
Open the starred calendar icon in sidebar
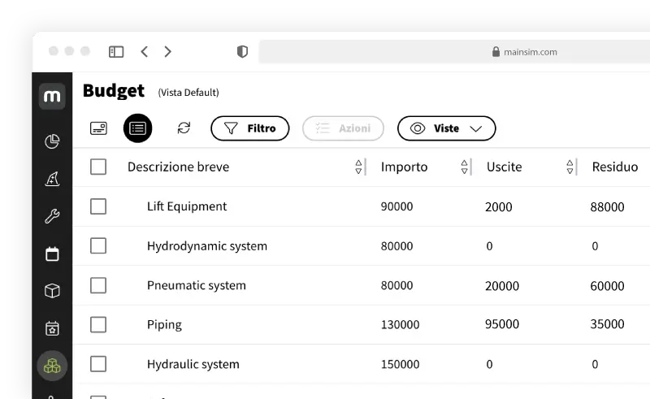tap(52, 328)
